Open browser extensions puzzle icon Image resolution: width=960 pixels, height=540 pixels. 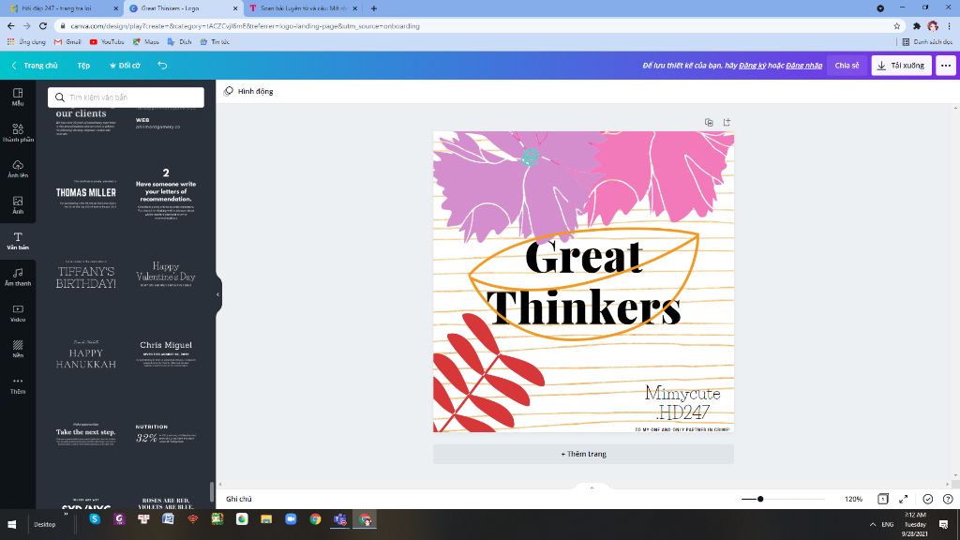[x=917, y=25]
